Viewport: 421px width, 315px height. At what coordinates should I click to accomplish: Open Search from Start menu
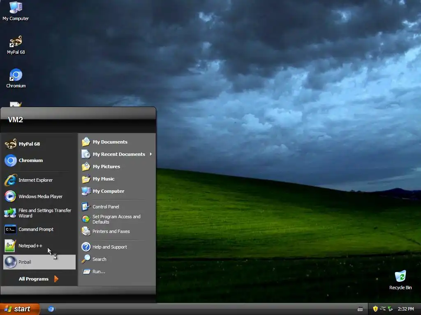pyautogui.click(x=117, y=259)
